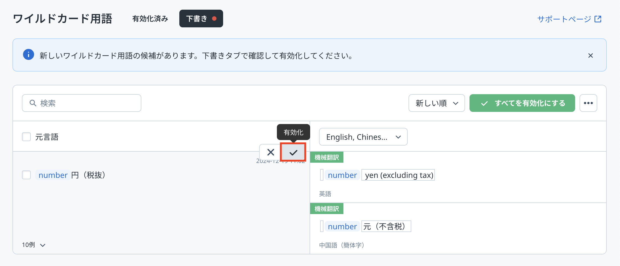This screenshot has height=266, width=620.
Task: Open the English, Chinese language dropdown
Action: pyautogui.click(x=363, y=137)
